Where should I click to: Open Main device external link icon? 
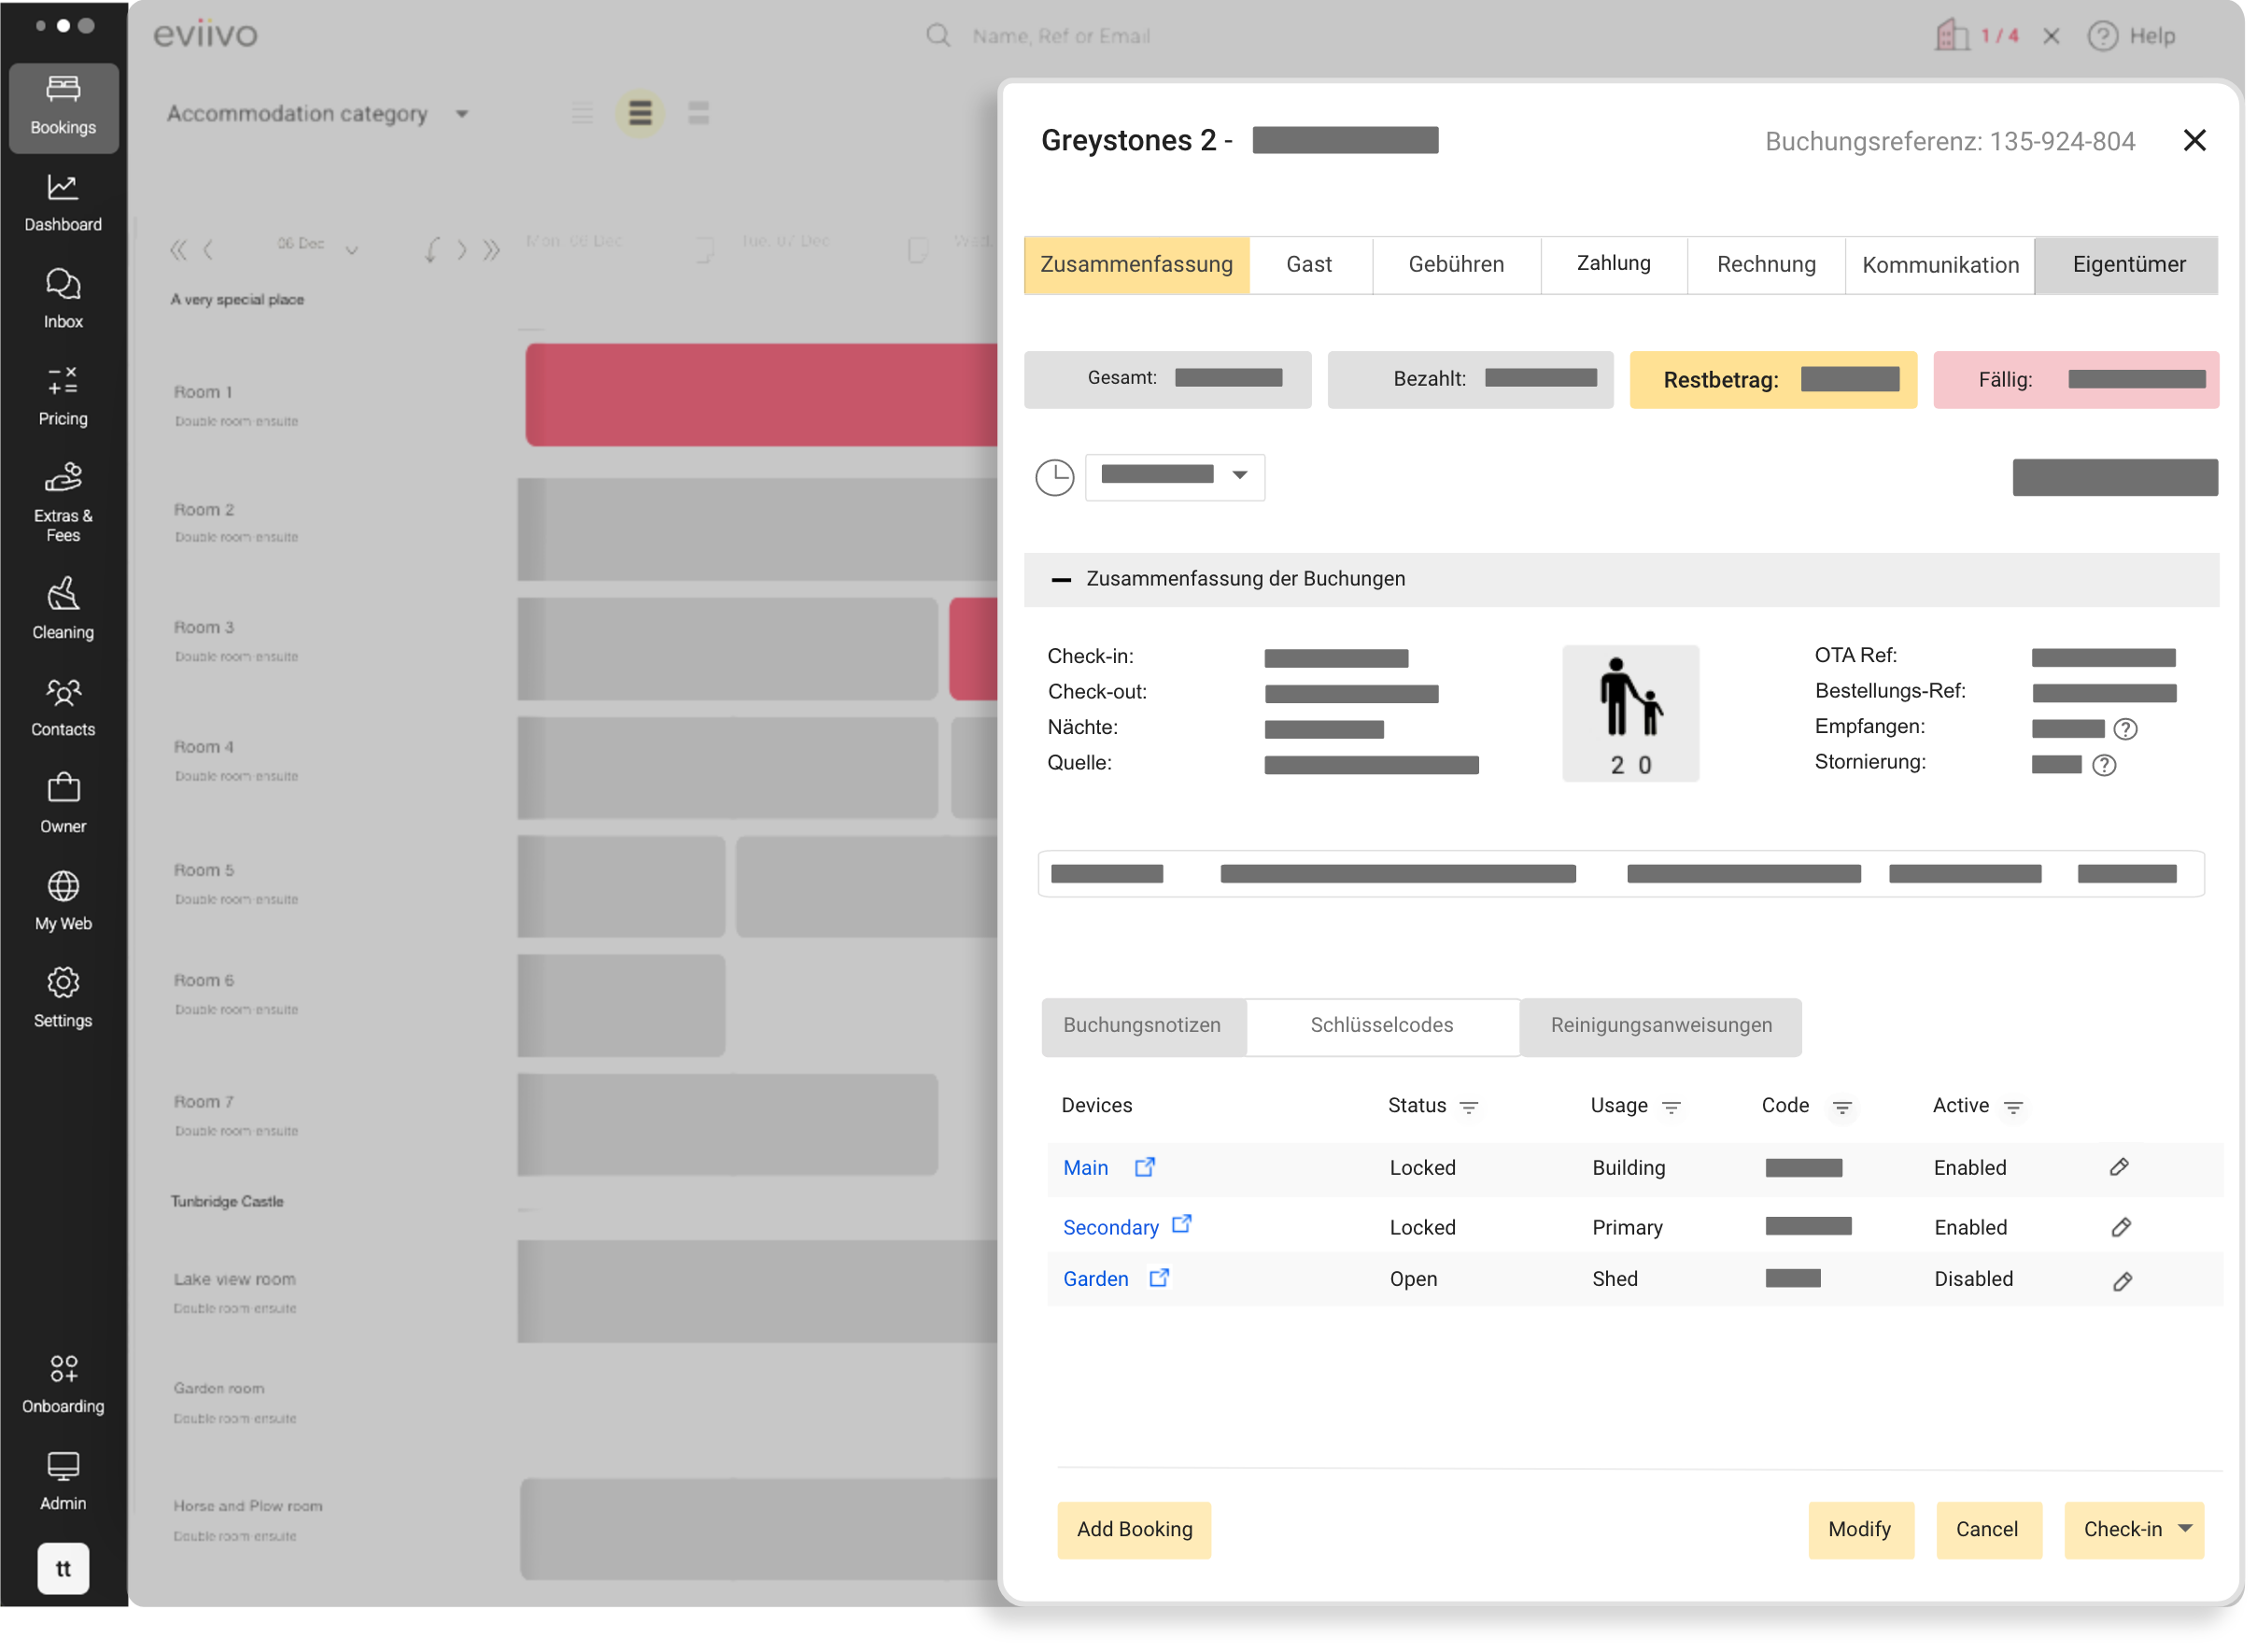point(1145,1167)
